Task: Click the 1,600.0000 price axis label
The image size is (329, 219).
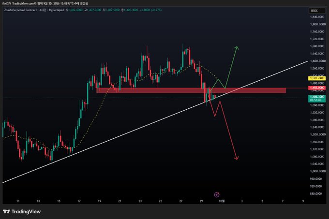Action: click(x=318, y=61)
